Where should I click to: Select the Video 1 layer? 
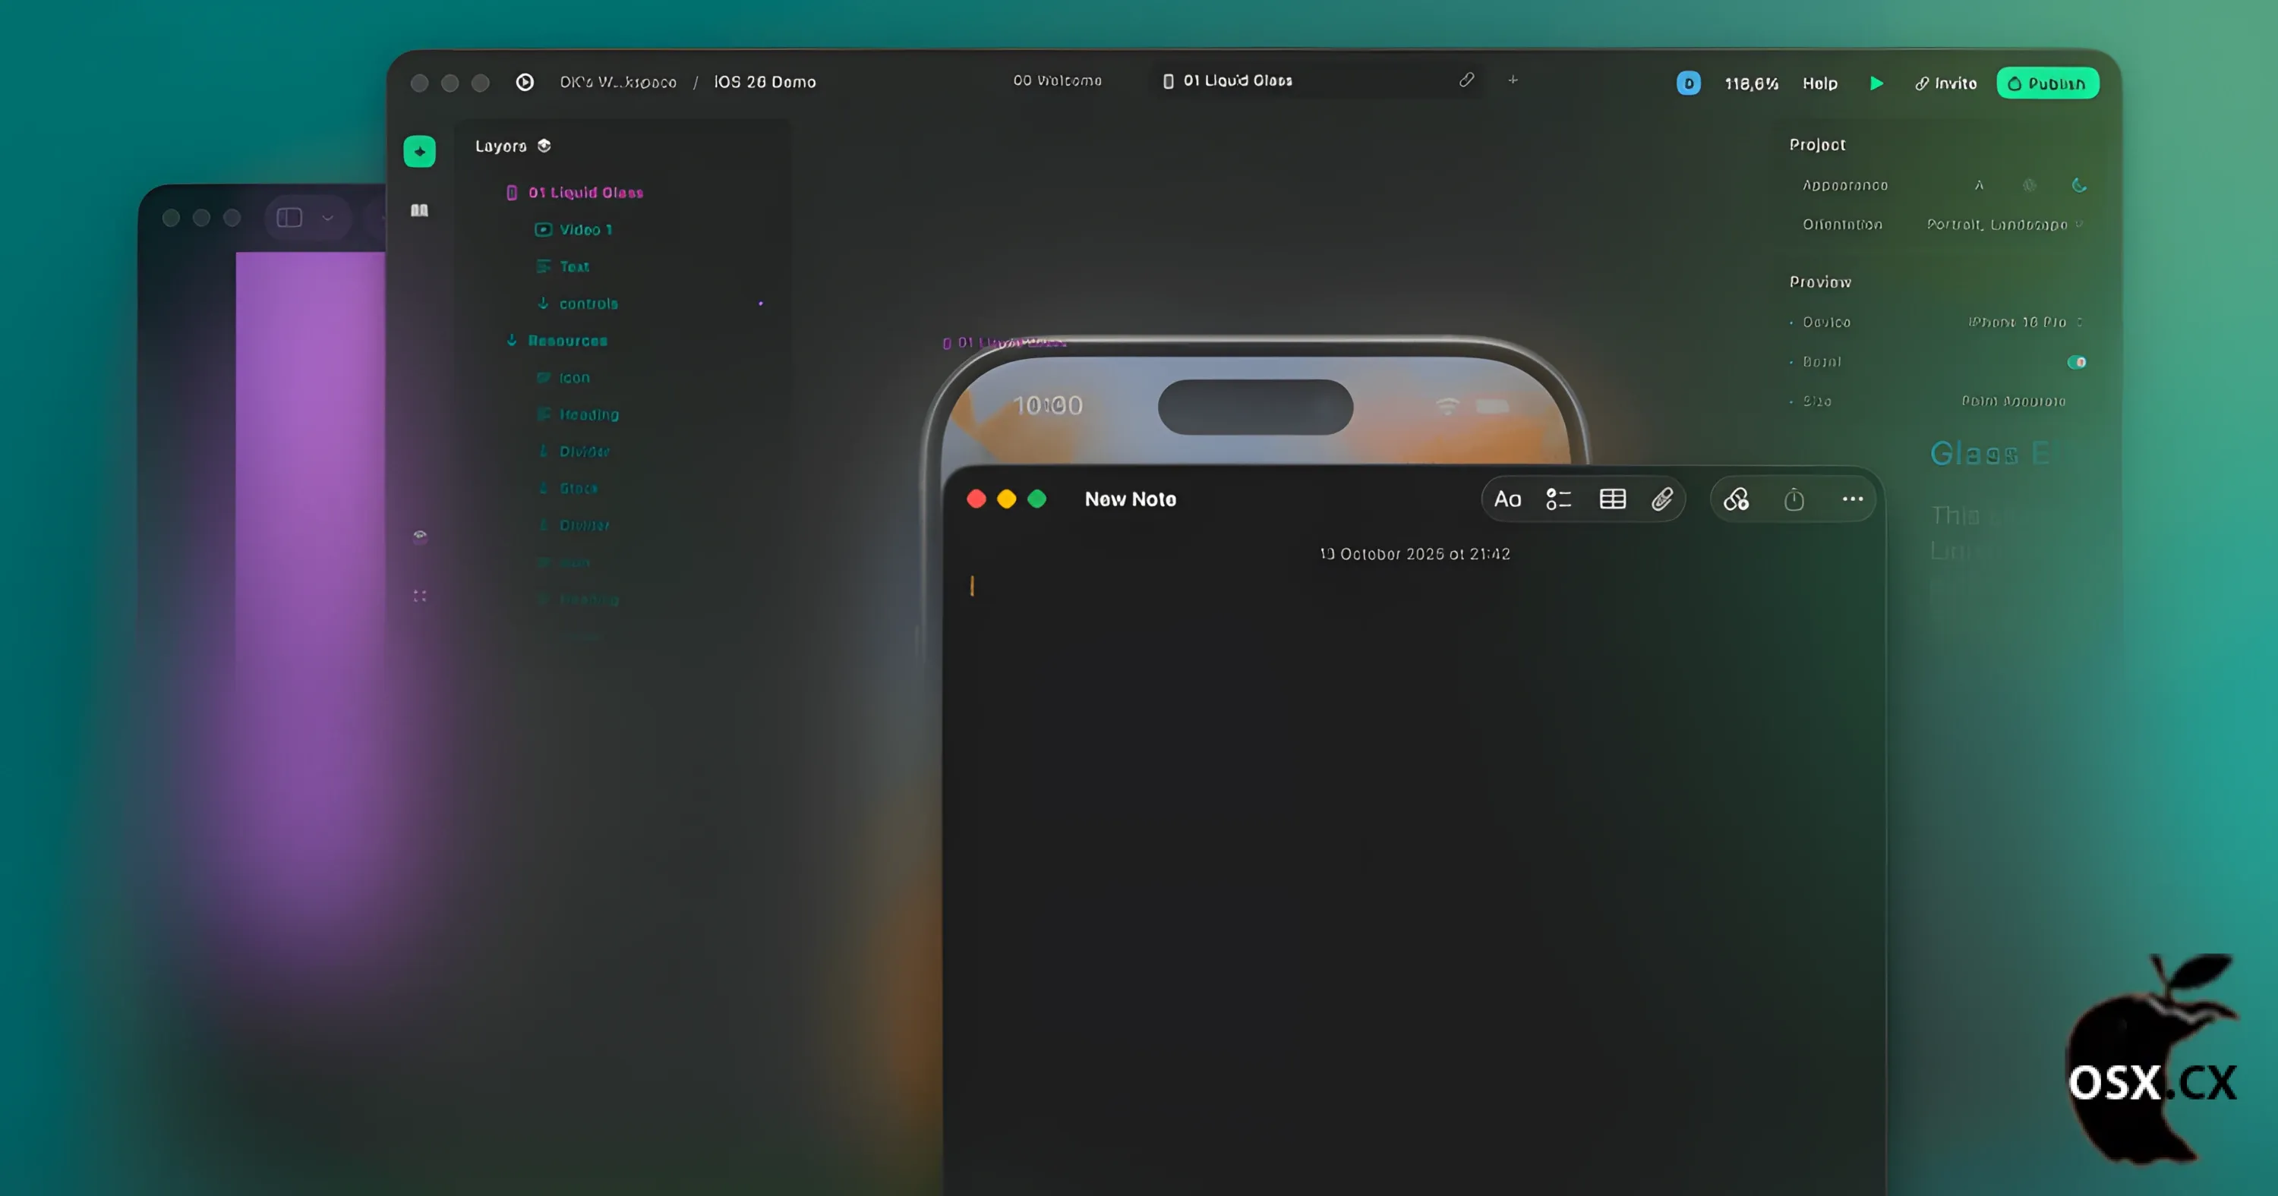pos(585,230)
